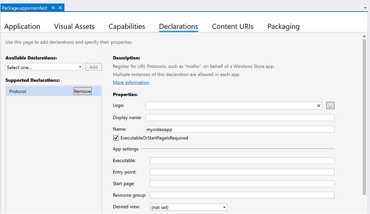The width and height of the screenshot is (370, 214).
Task: Open the Packaging tab
Action: (x=284, y=27)
